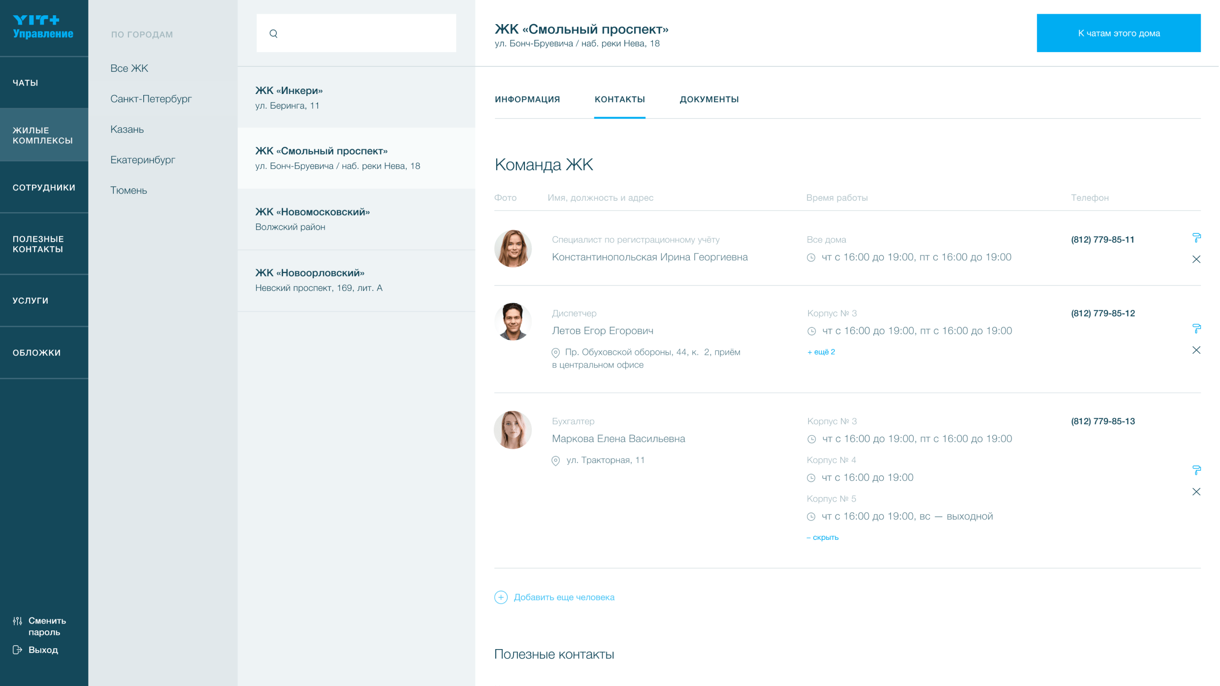The width and height of the screenshot is (1220, 686).
Task: Click clock icon for Корпус № 4 schedule
Action: point(811,478)
